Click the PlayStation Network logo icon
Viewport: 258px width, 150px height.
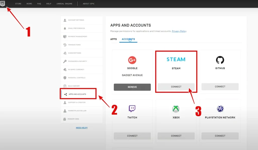[x=220, y=109]
